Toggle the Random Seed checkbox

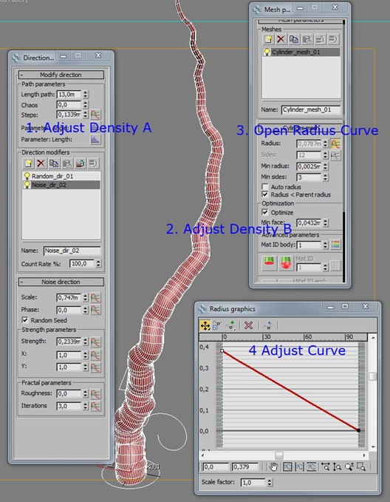point(24,320)
